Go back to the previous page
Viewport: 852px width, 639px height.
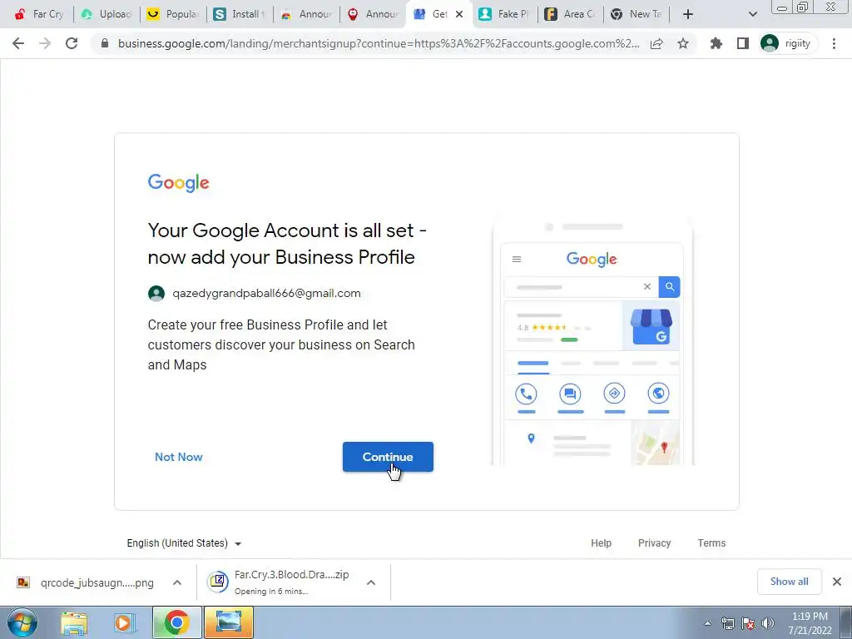[18, 43]
